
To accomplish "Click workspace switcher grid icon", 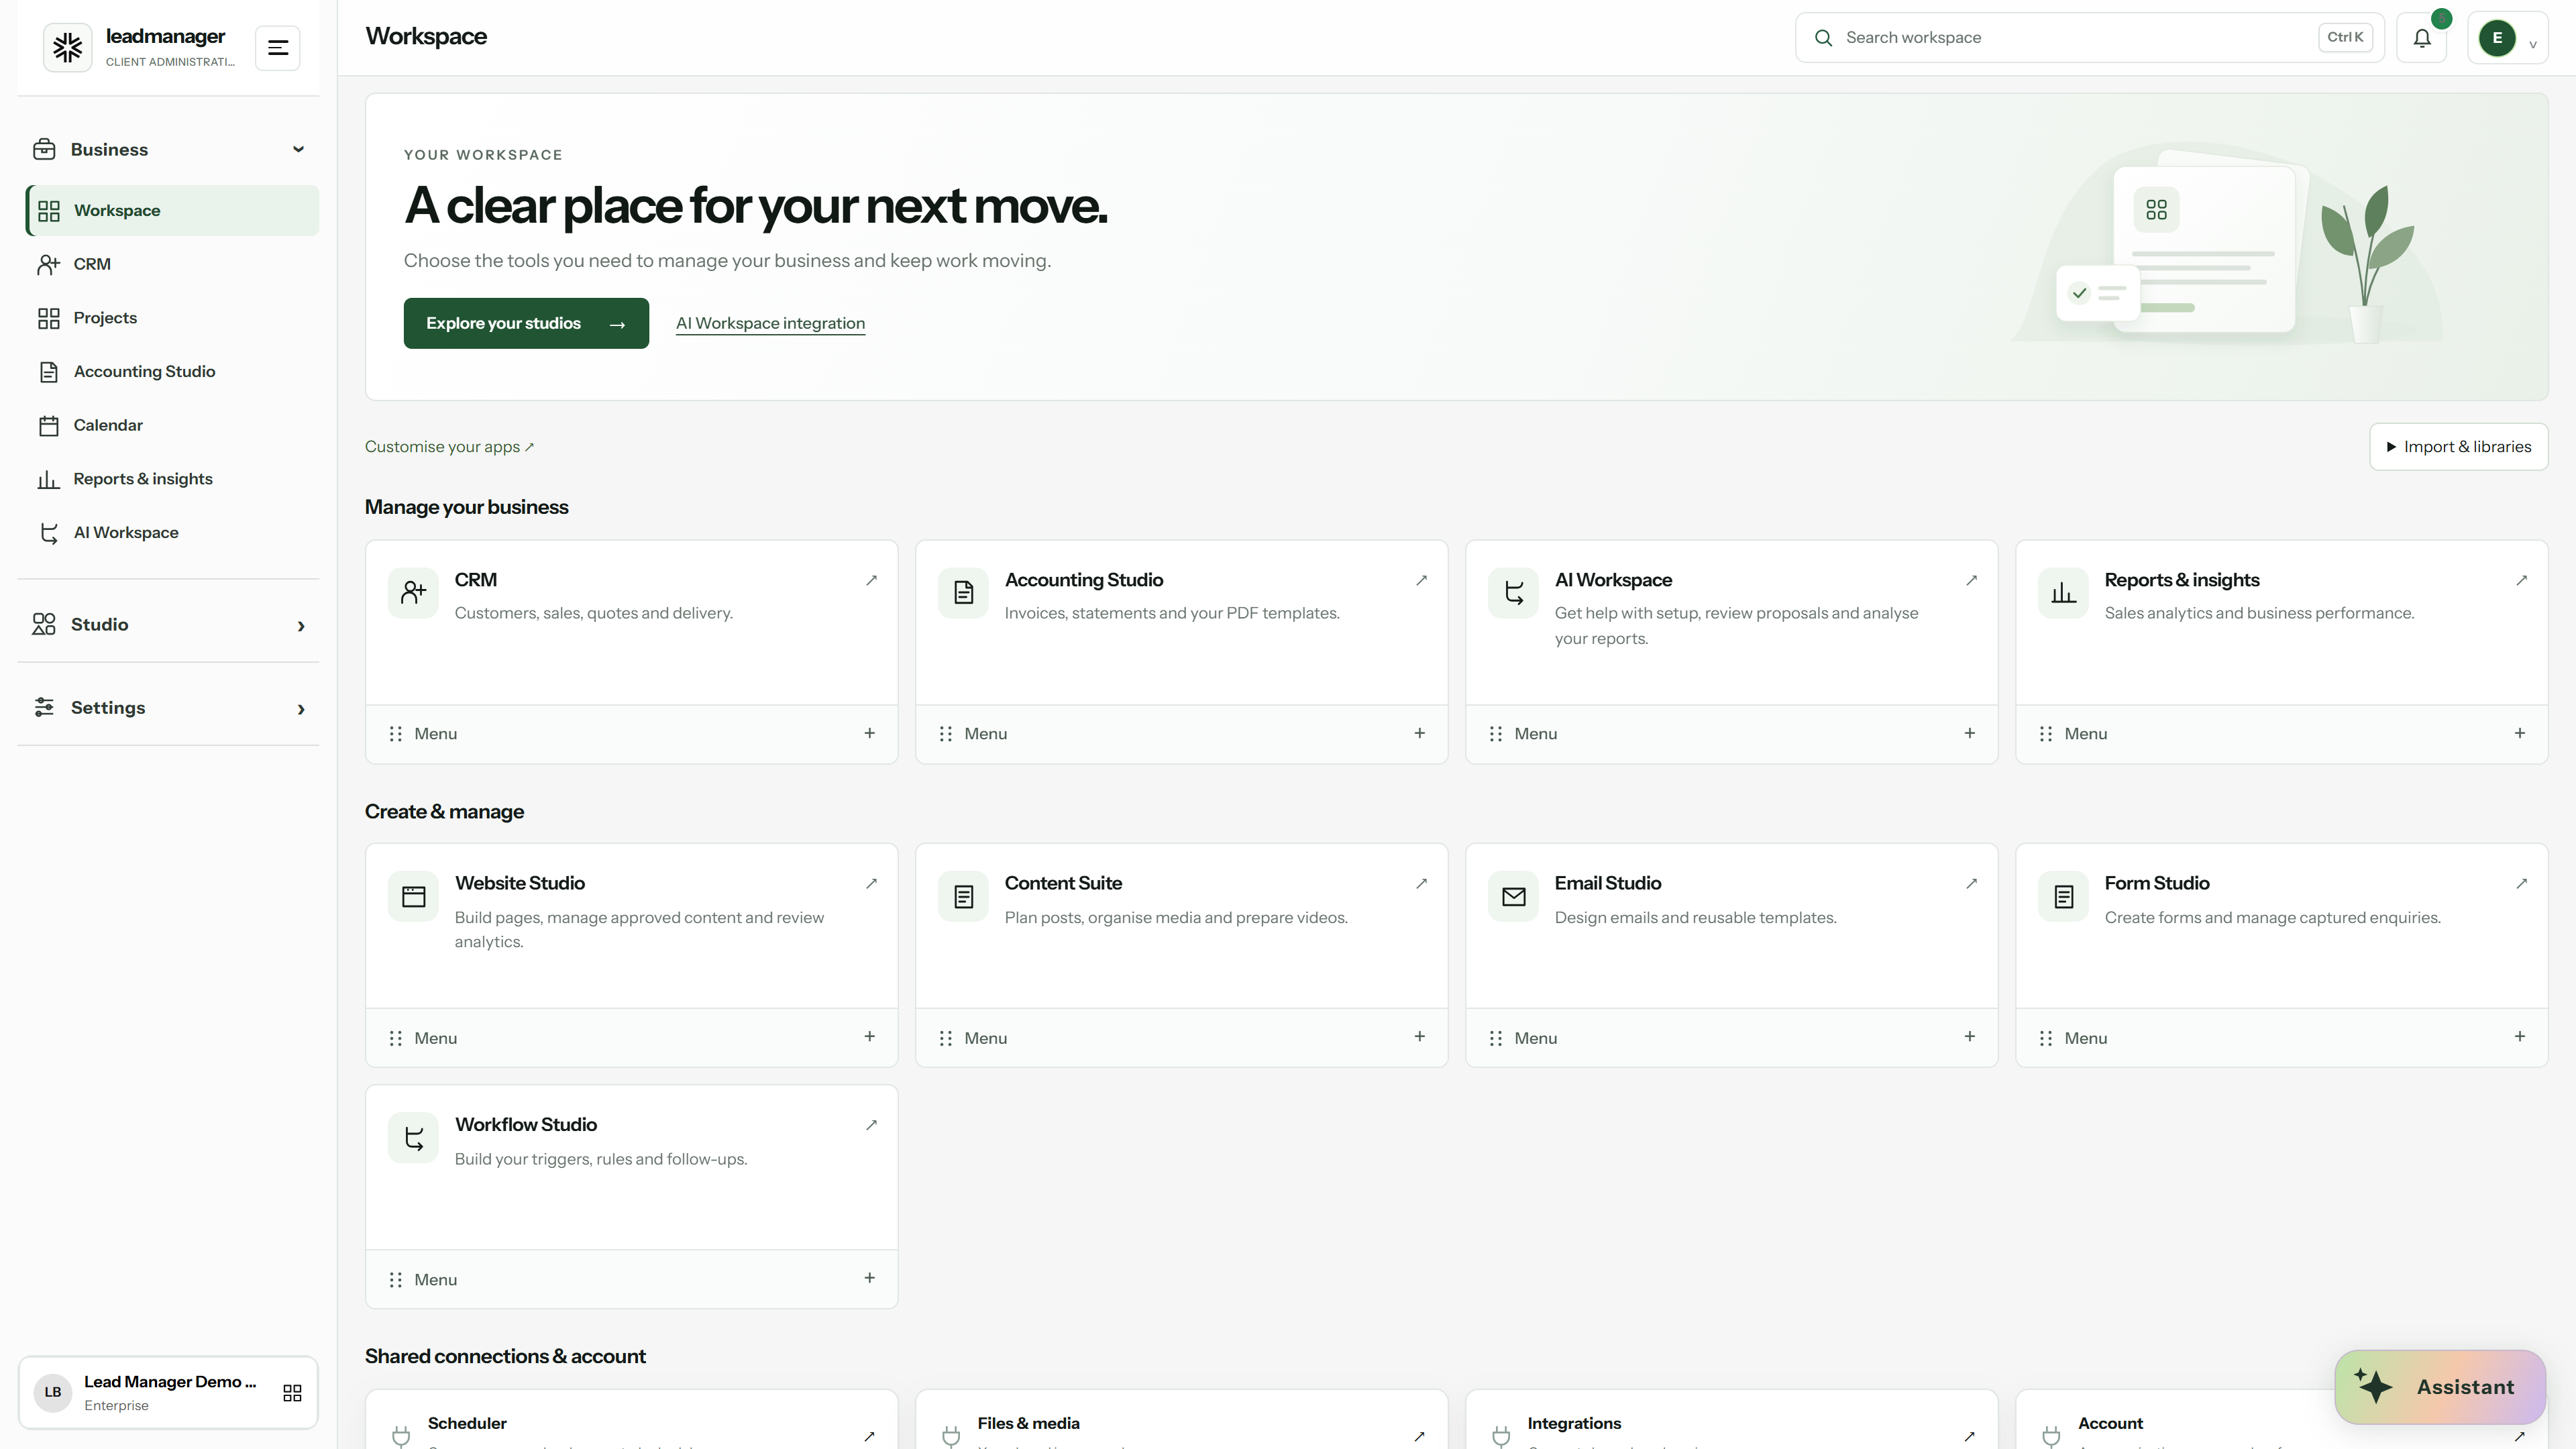I will coord(292,1393).
